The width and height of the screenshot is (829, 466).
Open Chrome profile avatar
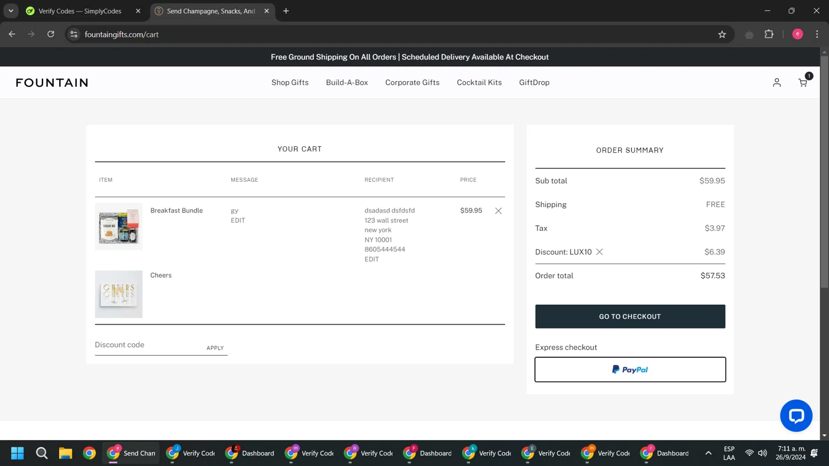[x=797, y=34]
